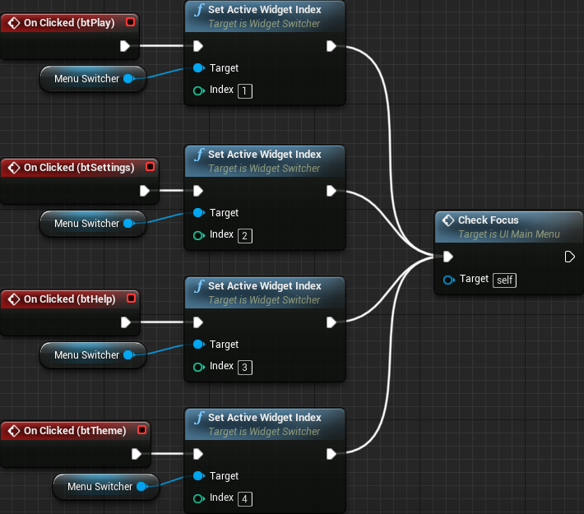Click the red delegate pin on On Clicked (btSettings)
Screen dimensions: 584x514
(x=150, y=166)
